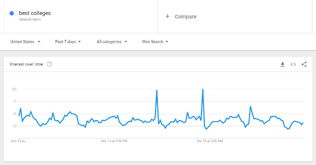Click the Dec 18 at 5:00 AM label
This screenshot has width=316, height=165.
209,141
